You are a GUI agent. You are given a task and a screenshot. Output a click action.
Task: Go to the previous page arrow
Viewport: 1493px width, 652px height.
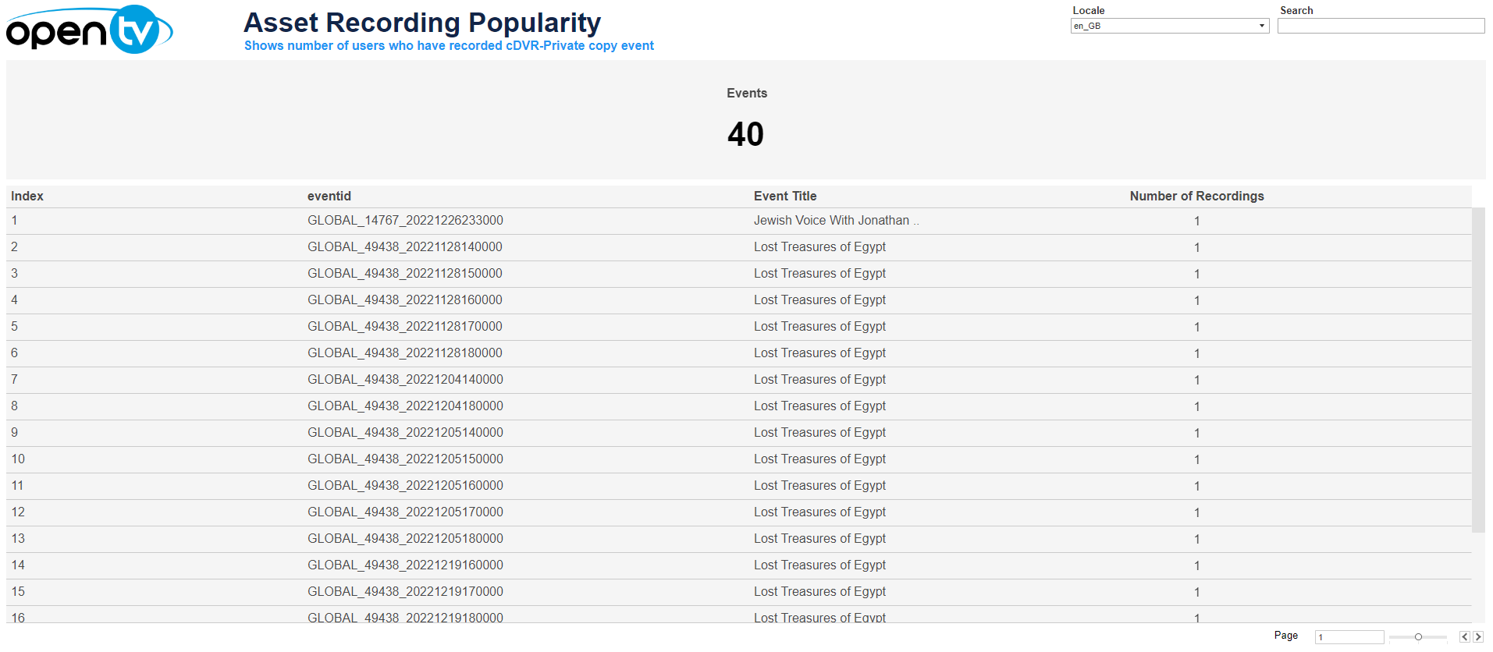click(x=1464, y=637)
